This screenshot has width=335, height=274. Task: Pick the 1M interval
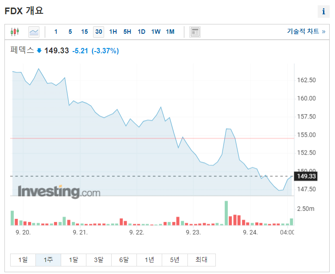tap(170, 32)
